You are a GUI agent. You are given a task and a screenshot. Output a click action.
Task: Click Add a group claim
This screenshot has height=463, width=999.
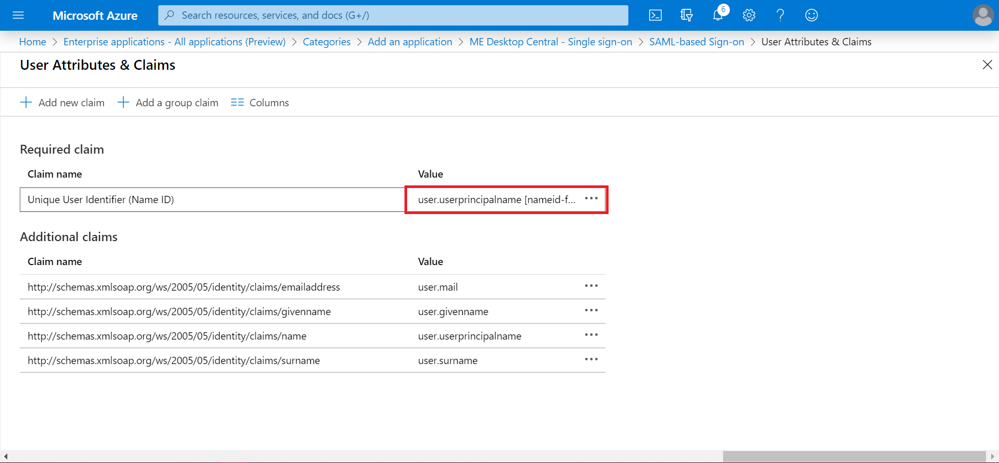(x=168, y=103)
